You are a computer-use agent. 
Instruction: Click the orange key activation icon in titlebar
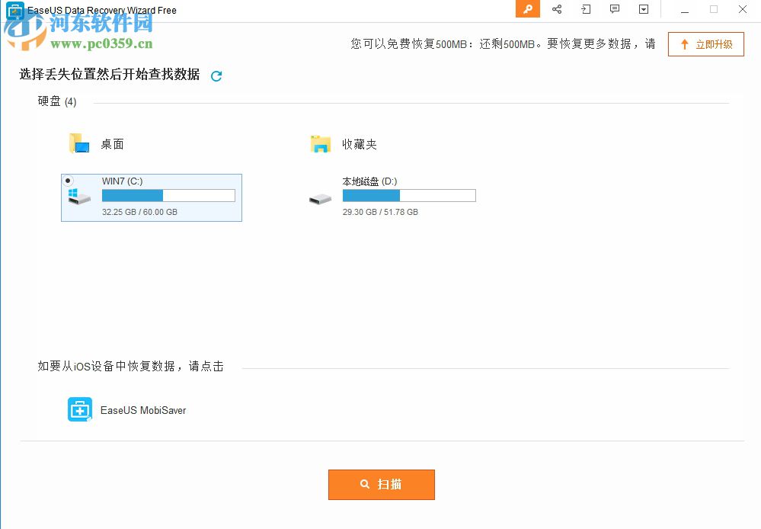tap(527, 9)
